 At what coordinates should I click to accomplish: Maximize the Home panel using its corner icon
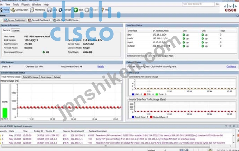coord(238,16)
